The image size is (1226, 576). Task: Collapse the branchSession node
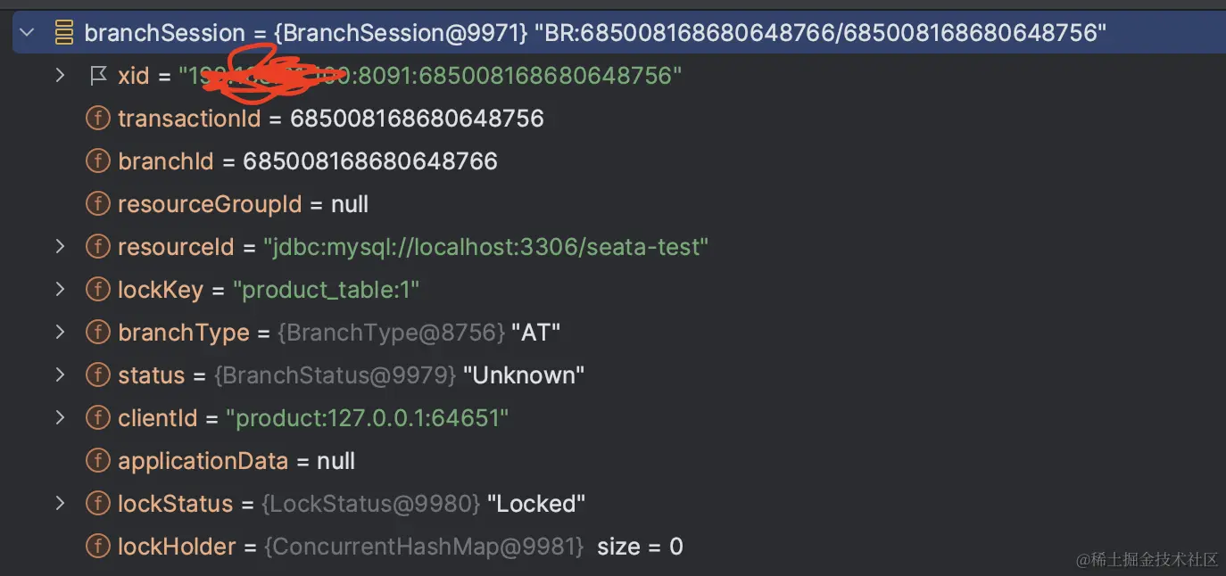(27, 31)
